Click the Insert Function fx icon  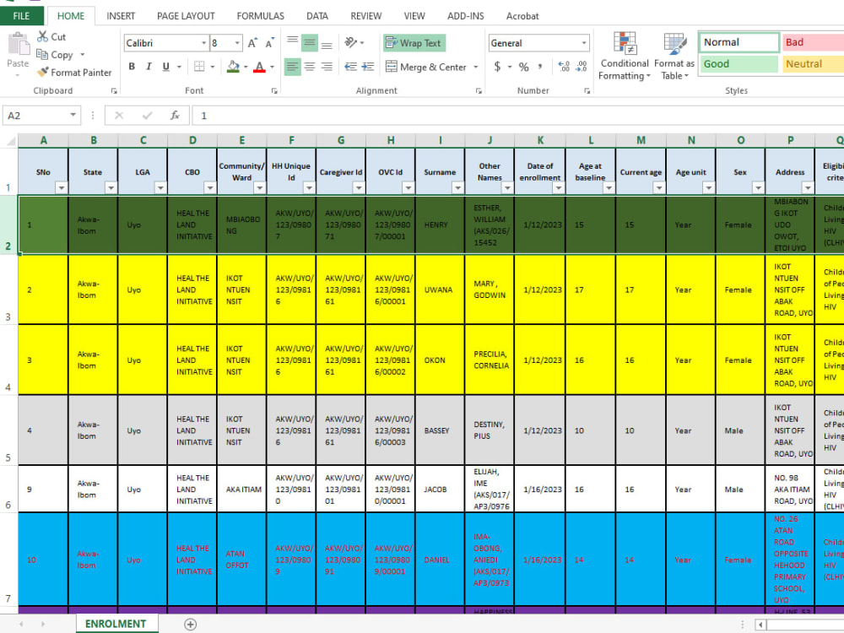tap(175, 115)
